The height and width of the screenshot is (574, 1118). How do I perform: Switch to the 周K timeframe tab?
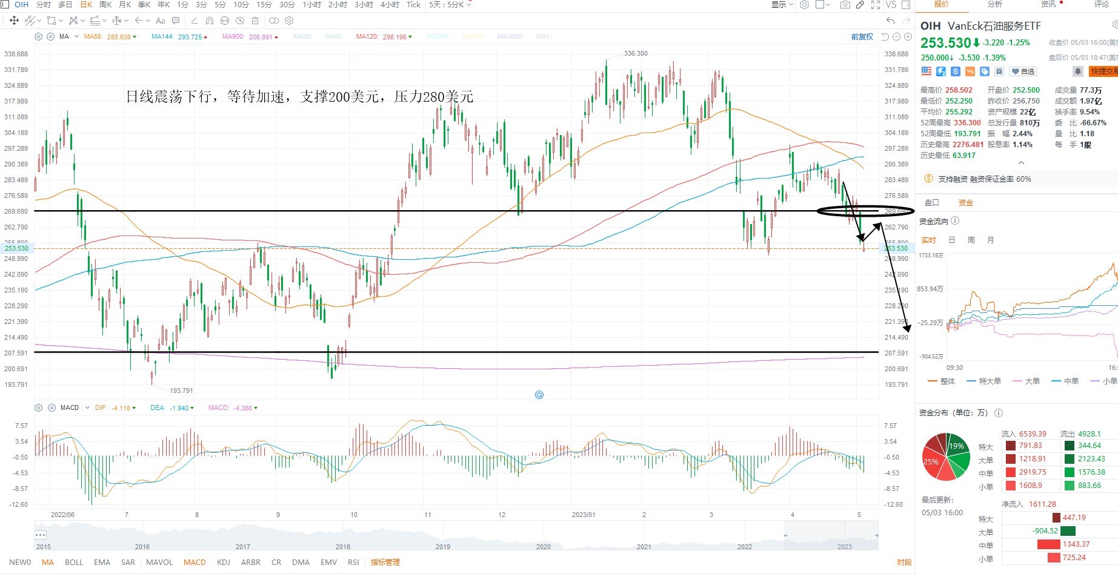[x=105, y=5]
